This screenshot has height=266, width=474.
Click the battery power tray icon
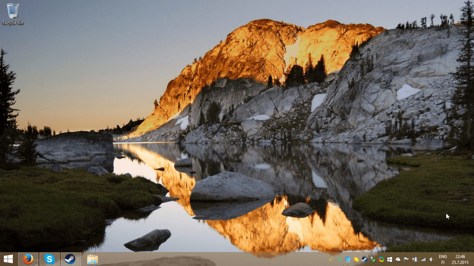click(414, 259)
